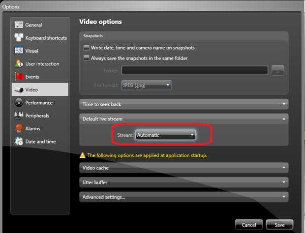Collapse the Default live stream section
305x233 pixels.
(184, 119)
